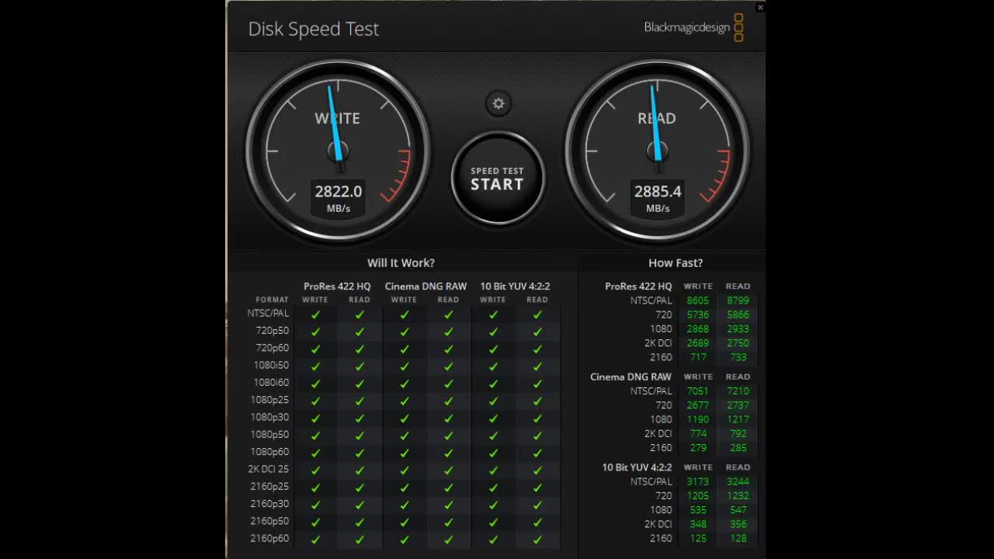Image resolution: width=994 pixels, height=559 pixels.
Task: Click ProRes write checkmark for NTSC/PAL
Action: 315,314
